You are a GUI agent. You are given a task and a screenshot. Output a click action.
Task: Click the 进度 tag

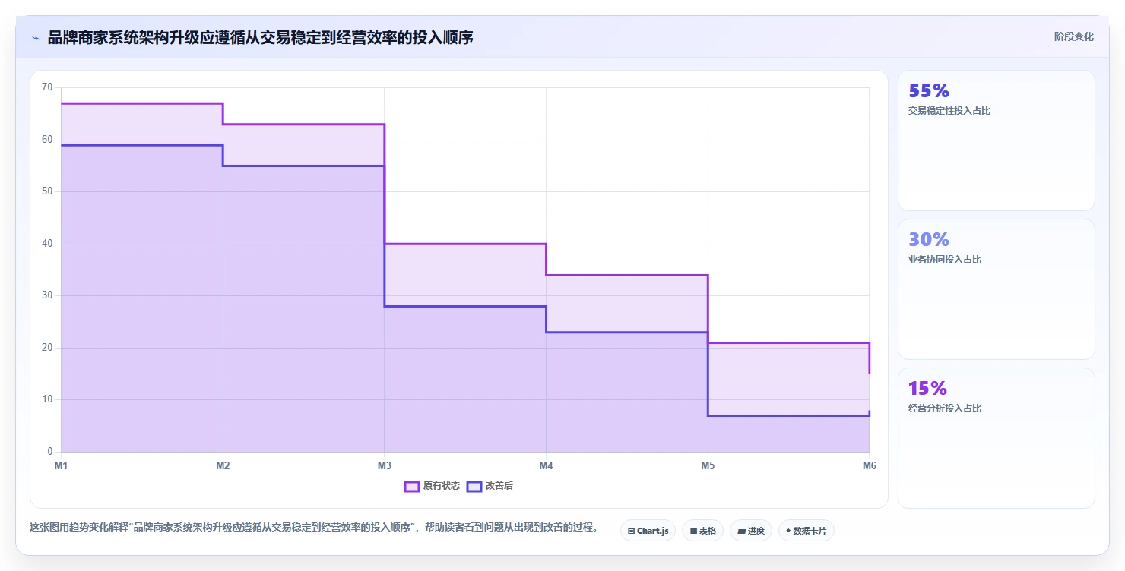(751, 531)
